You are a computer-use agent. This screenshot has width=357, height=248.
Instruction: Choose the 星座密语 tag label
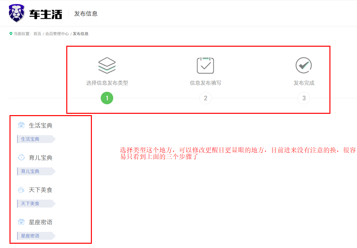[30, 236]
